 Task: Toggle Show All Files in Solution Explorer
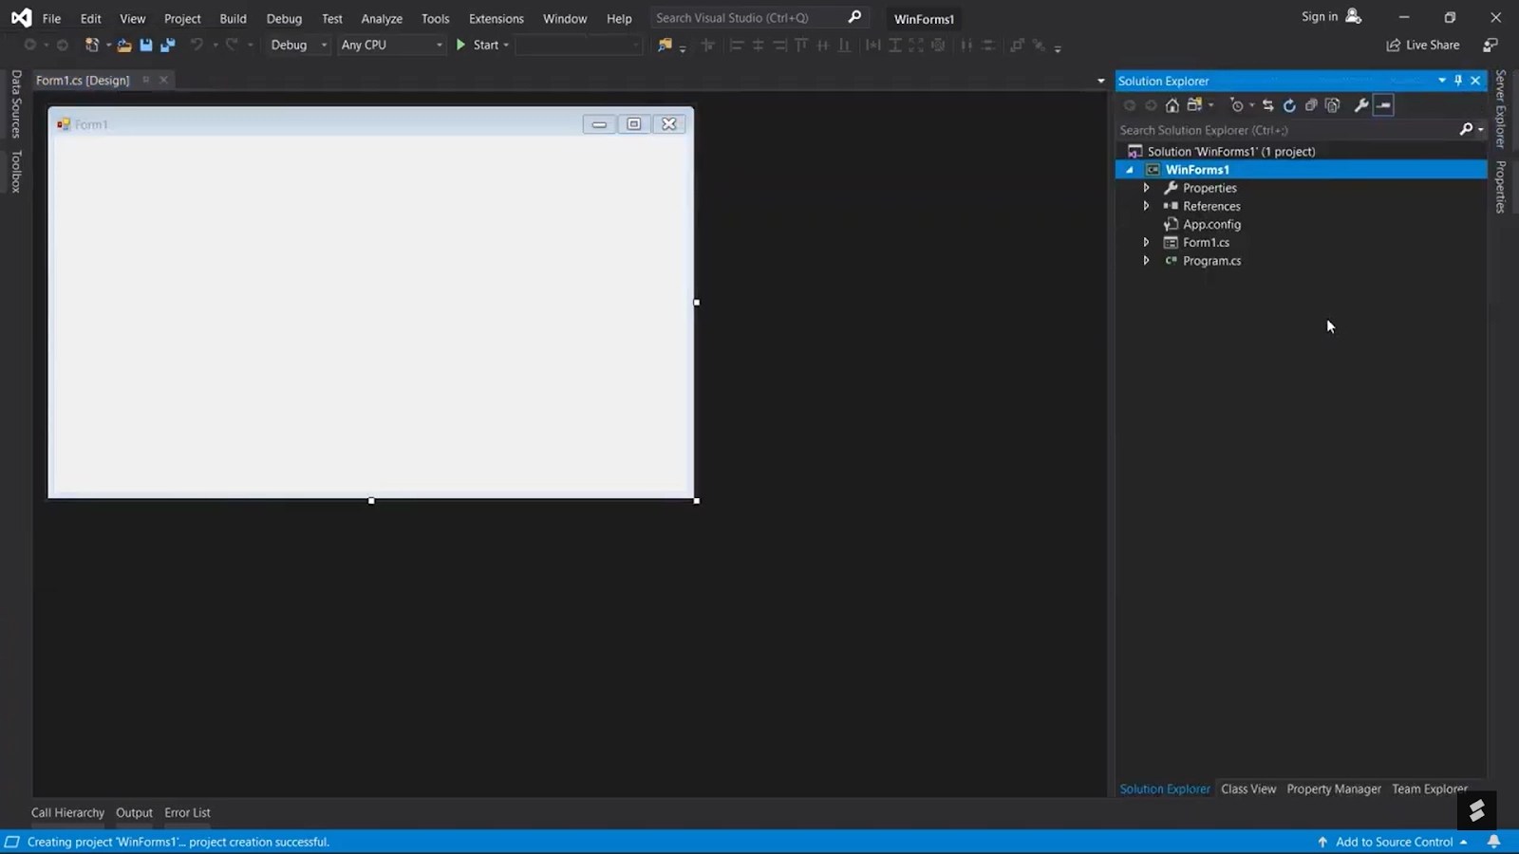(1333, 105)
